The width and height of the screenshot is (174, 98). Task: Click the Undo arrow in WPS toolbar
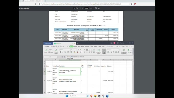point(63,47)
